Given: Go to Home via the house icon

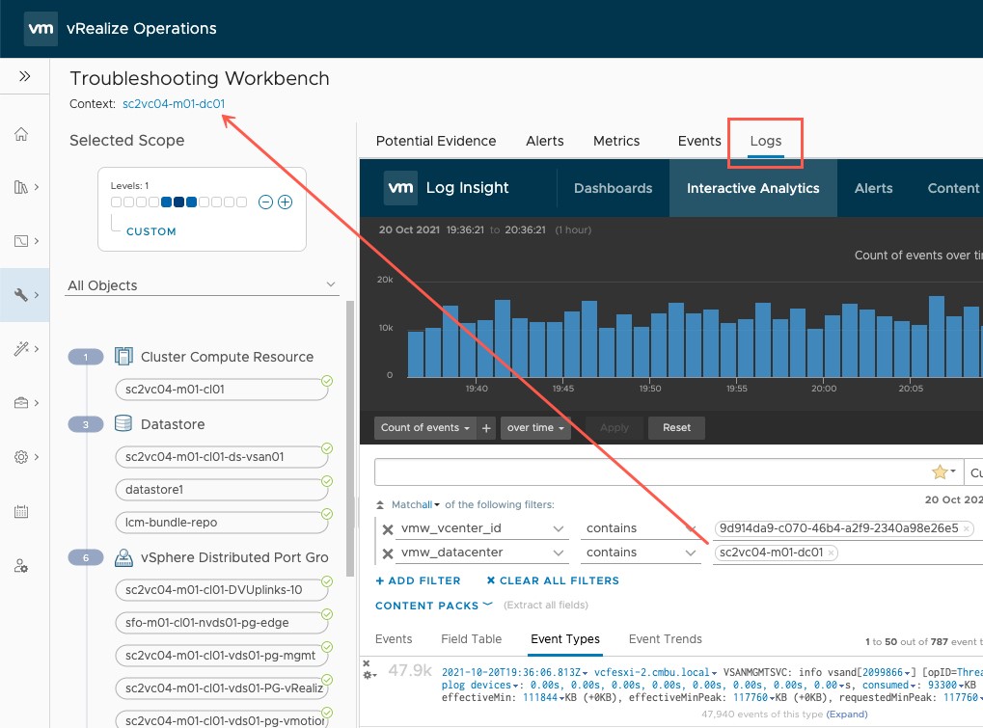Looking at the screenshot, I should pyautogui.click(x=21, y=134).
